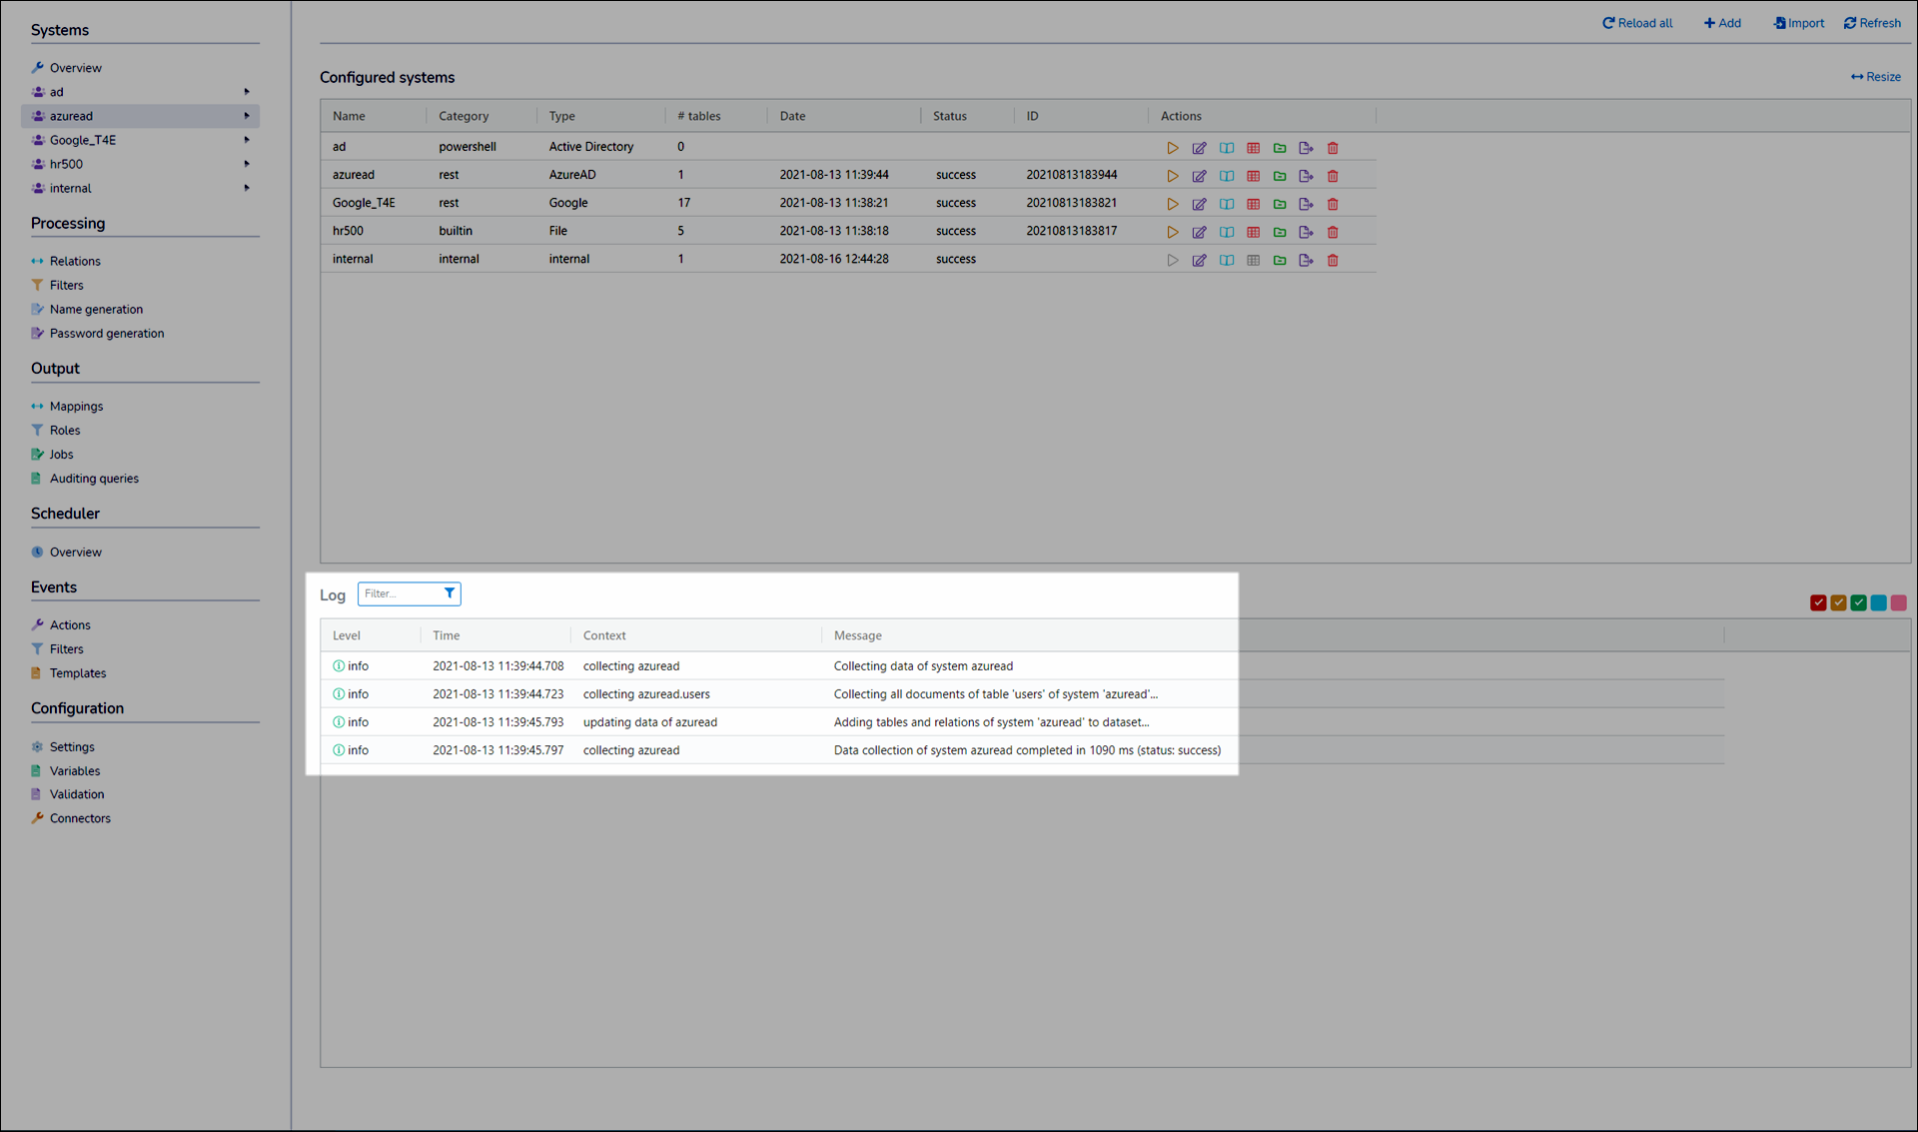Delete the ad system using its trash icon
1918x1132 pixels.
[1333, 148]
